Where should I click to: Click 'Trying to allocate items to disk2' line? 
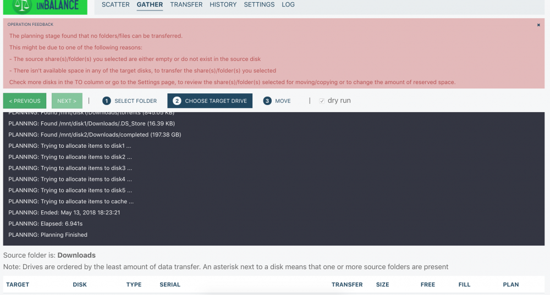tap(70, 157)
